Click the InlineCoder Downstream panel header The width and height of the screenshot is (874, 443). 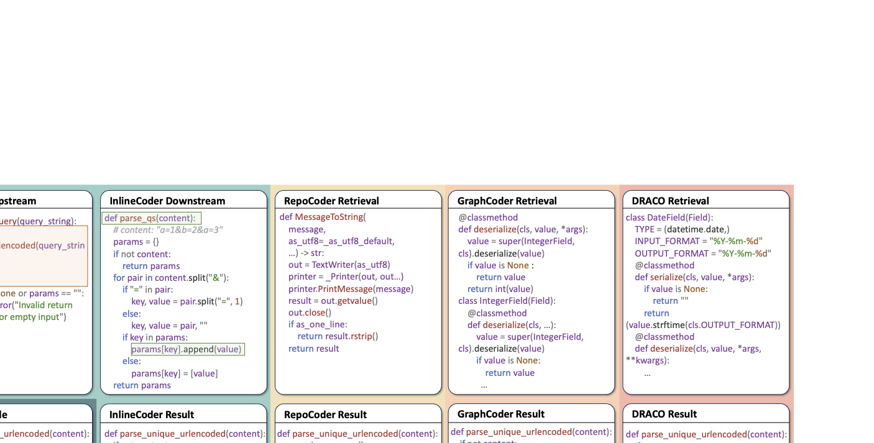click(167, 201)
